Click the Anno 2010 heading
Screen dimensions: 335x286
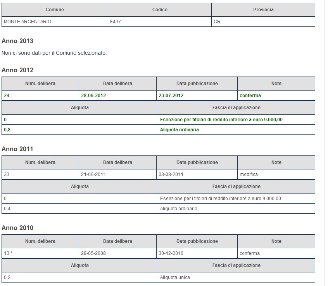coord(17,228)
